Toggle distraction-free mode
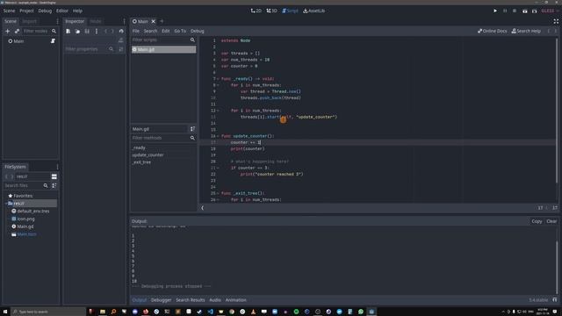This screenshot has width=562, height=316. [556, 21]
